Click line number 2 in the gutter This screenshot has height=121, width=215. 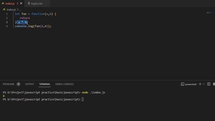pyautogui.click(x=7, y=18)
